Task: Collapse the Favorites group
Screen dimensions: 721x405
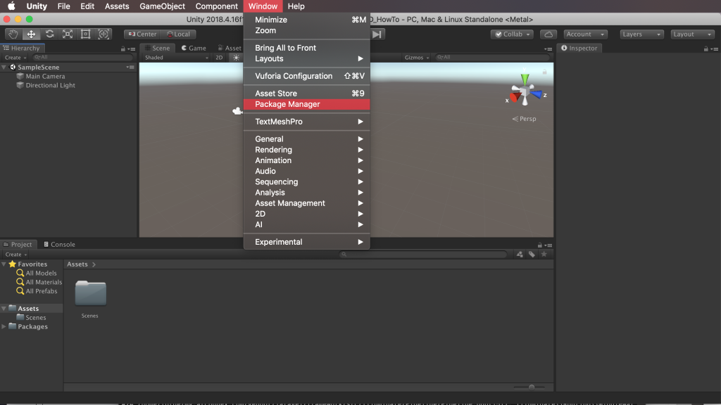Action: [x=4, y=264]
